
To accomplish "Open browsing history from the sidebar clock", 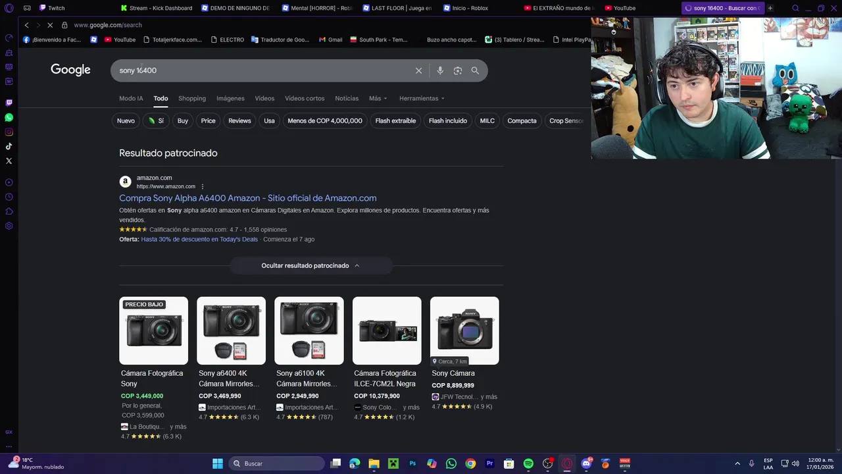I will click(x=9, y=197).
